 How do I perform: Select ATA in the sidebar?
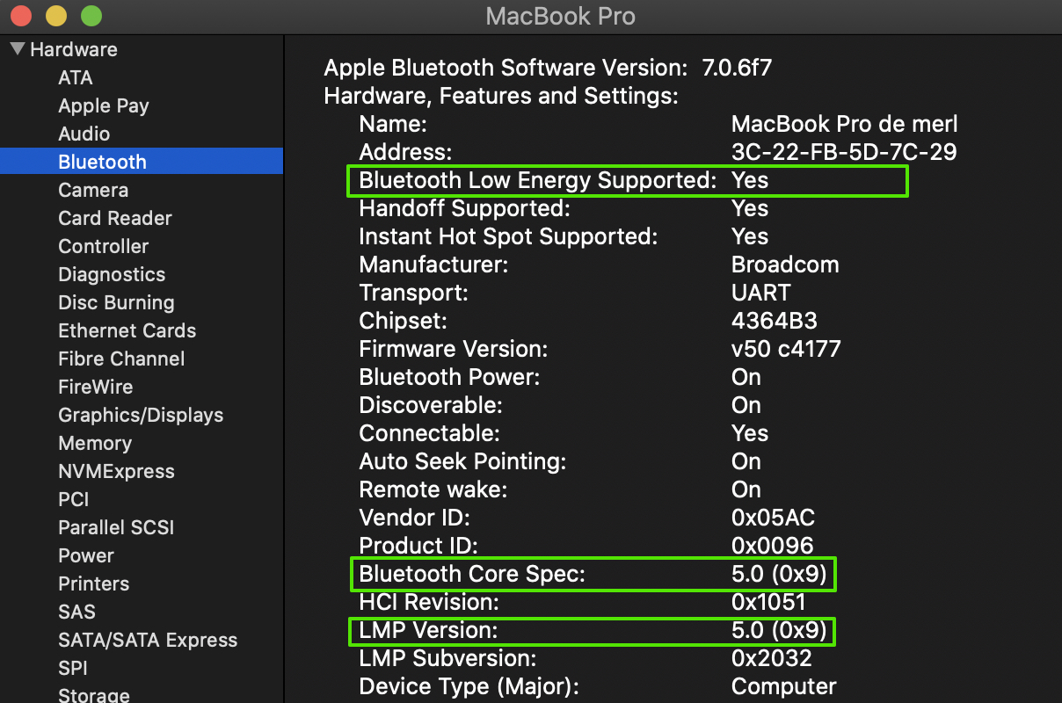76,77
